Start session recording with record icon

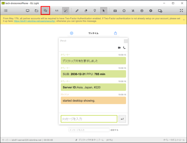click(x=142, y=11)
